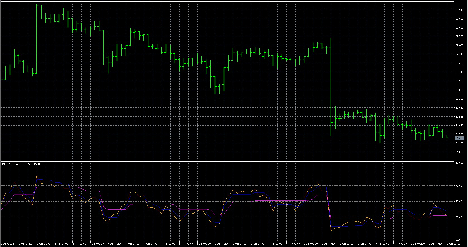Click the 6 Apr 13:00 time label
The image size is (468, 247).
coord(329,244)
